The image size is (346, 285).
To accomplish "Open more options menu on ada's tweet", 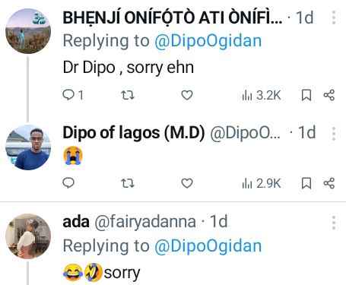I will coord(334,223).
